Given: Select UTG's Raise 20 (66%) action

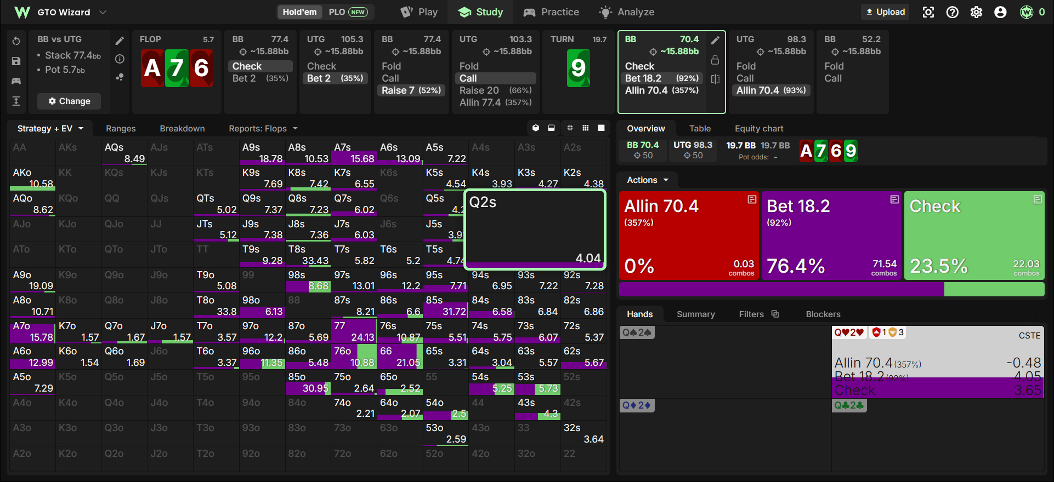Looking at the screenshot, I should coord(495,90).
